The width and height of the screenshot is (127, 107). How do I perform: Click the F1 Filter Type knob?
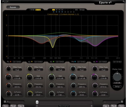coord(8,68)
